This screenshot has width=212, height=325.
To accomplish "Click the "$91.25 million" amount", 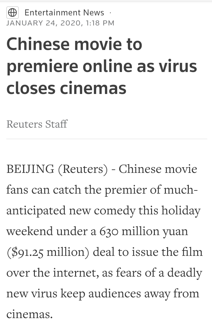I will [48, 252].
